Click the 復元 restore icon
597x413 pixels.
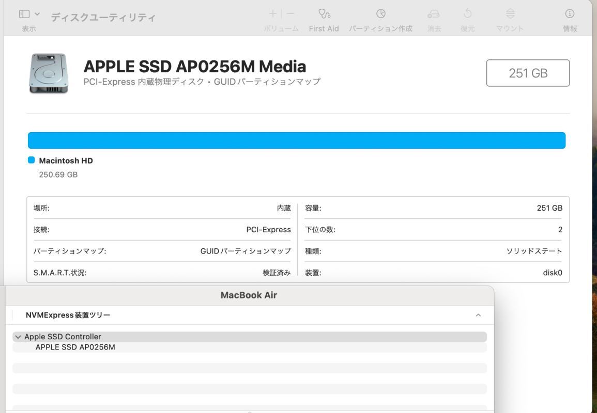pyautogui.click(x=467, y=14)
